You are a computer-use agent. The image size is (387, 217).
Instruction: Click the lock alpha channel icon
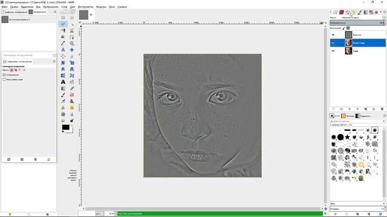tap(348, 28)
